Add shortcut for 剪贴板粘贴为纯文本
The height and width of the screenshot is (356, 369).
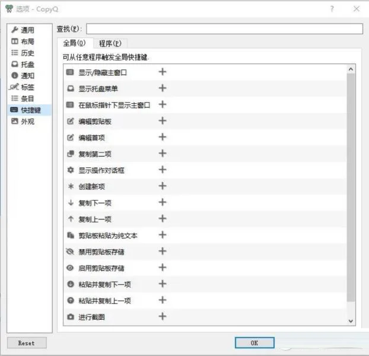(x=163, y=235)
